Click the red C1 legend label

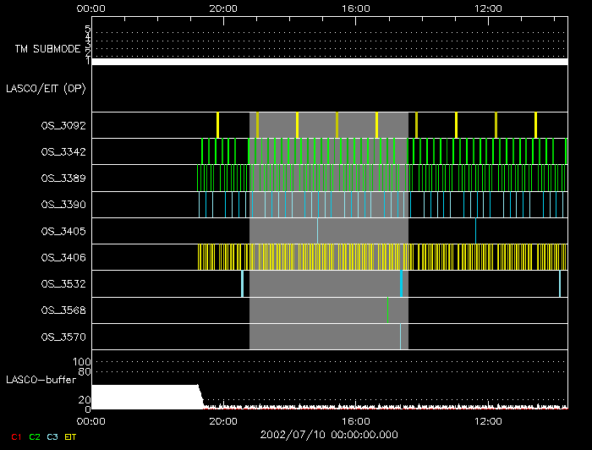click(x=15, y=436)
